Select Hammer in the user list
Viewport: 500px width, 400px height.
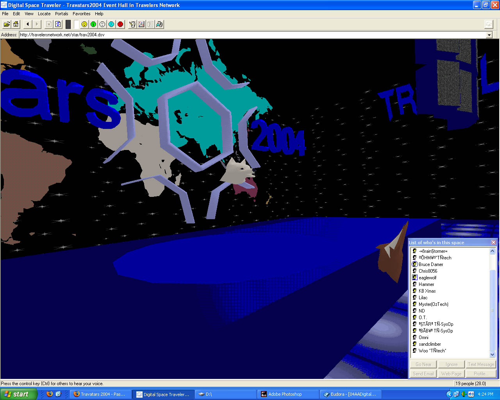pyautogui.click(x=426, y=284)
